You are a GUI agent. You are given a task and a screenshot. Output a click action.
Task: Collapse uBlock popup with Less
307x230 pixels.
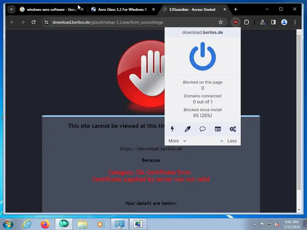[228, 141]
